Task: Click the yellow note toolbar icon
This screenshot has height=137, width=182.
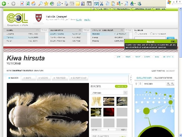Action: [x=78, y=4]
